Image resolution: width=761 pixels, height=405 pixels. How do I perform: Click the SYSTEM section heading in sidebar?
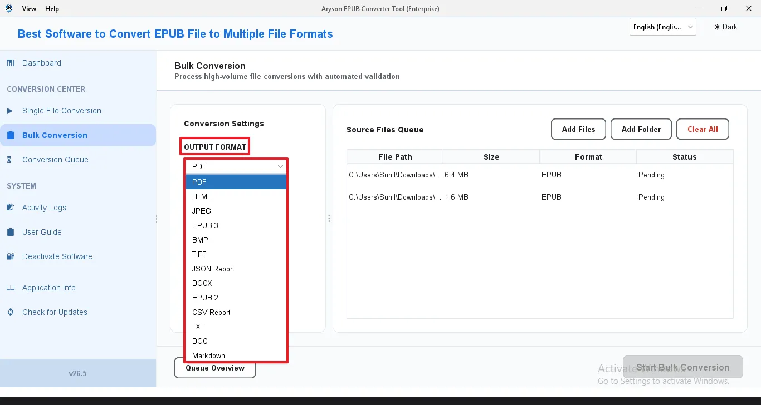(x=21, y=186)
